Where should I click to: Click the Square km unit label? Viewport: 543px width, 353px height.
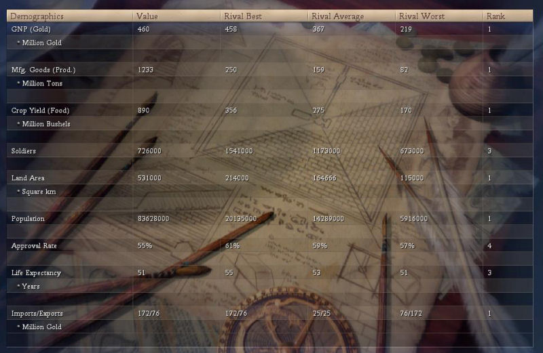coord(39,192)
